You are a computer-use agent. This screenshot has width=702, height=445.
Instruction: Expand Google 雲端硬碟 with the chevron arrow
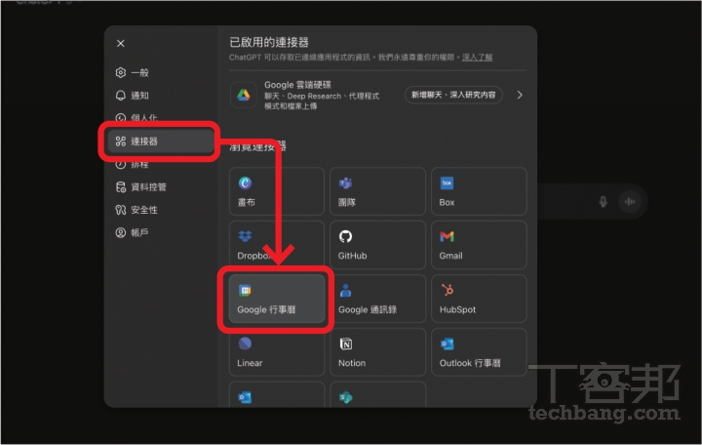520,95
